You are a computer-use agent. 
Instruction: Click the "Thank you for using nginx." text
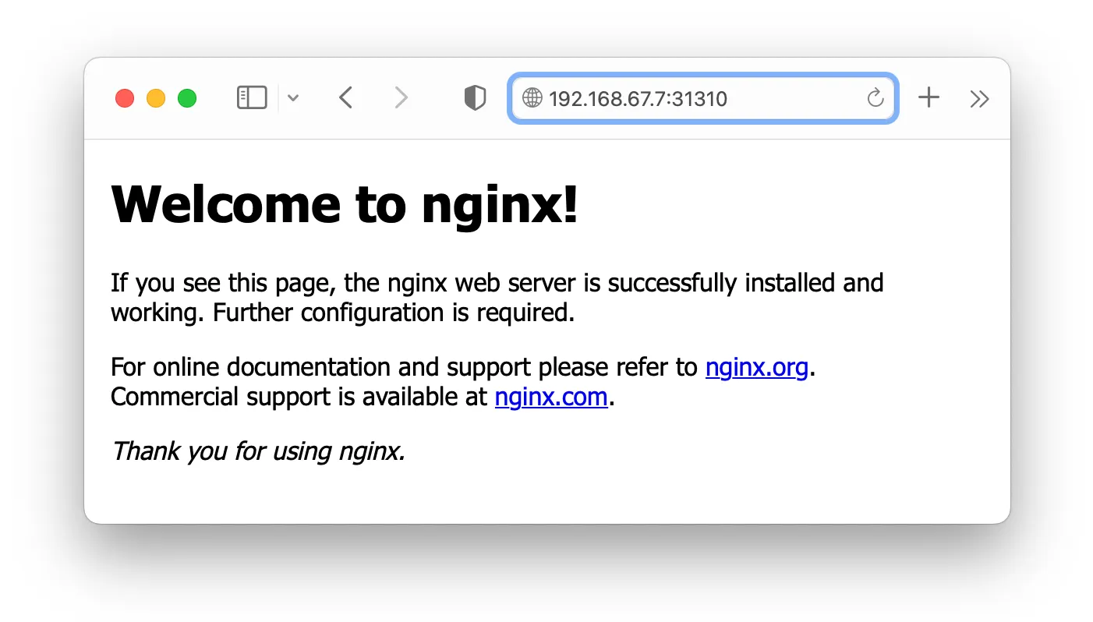tap(259, 451)
